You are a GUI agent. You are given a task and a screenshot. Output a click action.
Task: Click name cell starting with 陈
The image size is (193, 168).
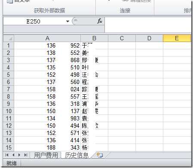tap(94, 126)
